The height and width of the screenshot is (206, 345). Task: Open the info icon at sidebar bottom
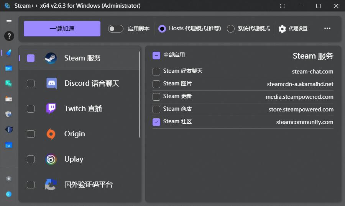9,194
